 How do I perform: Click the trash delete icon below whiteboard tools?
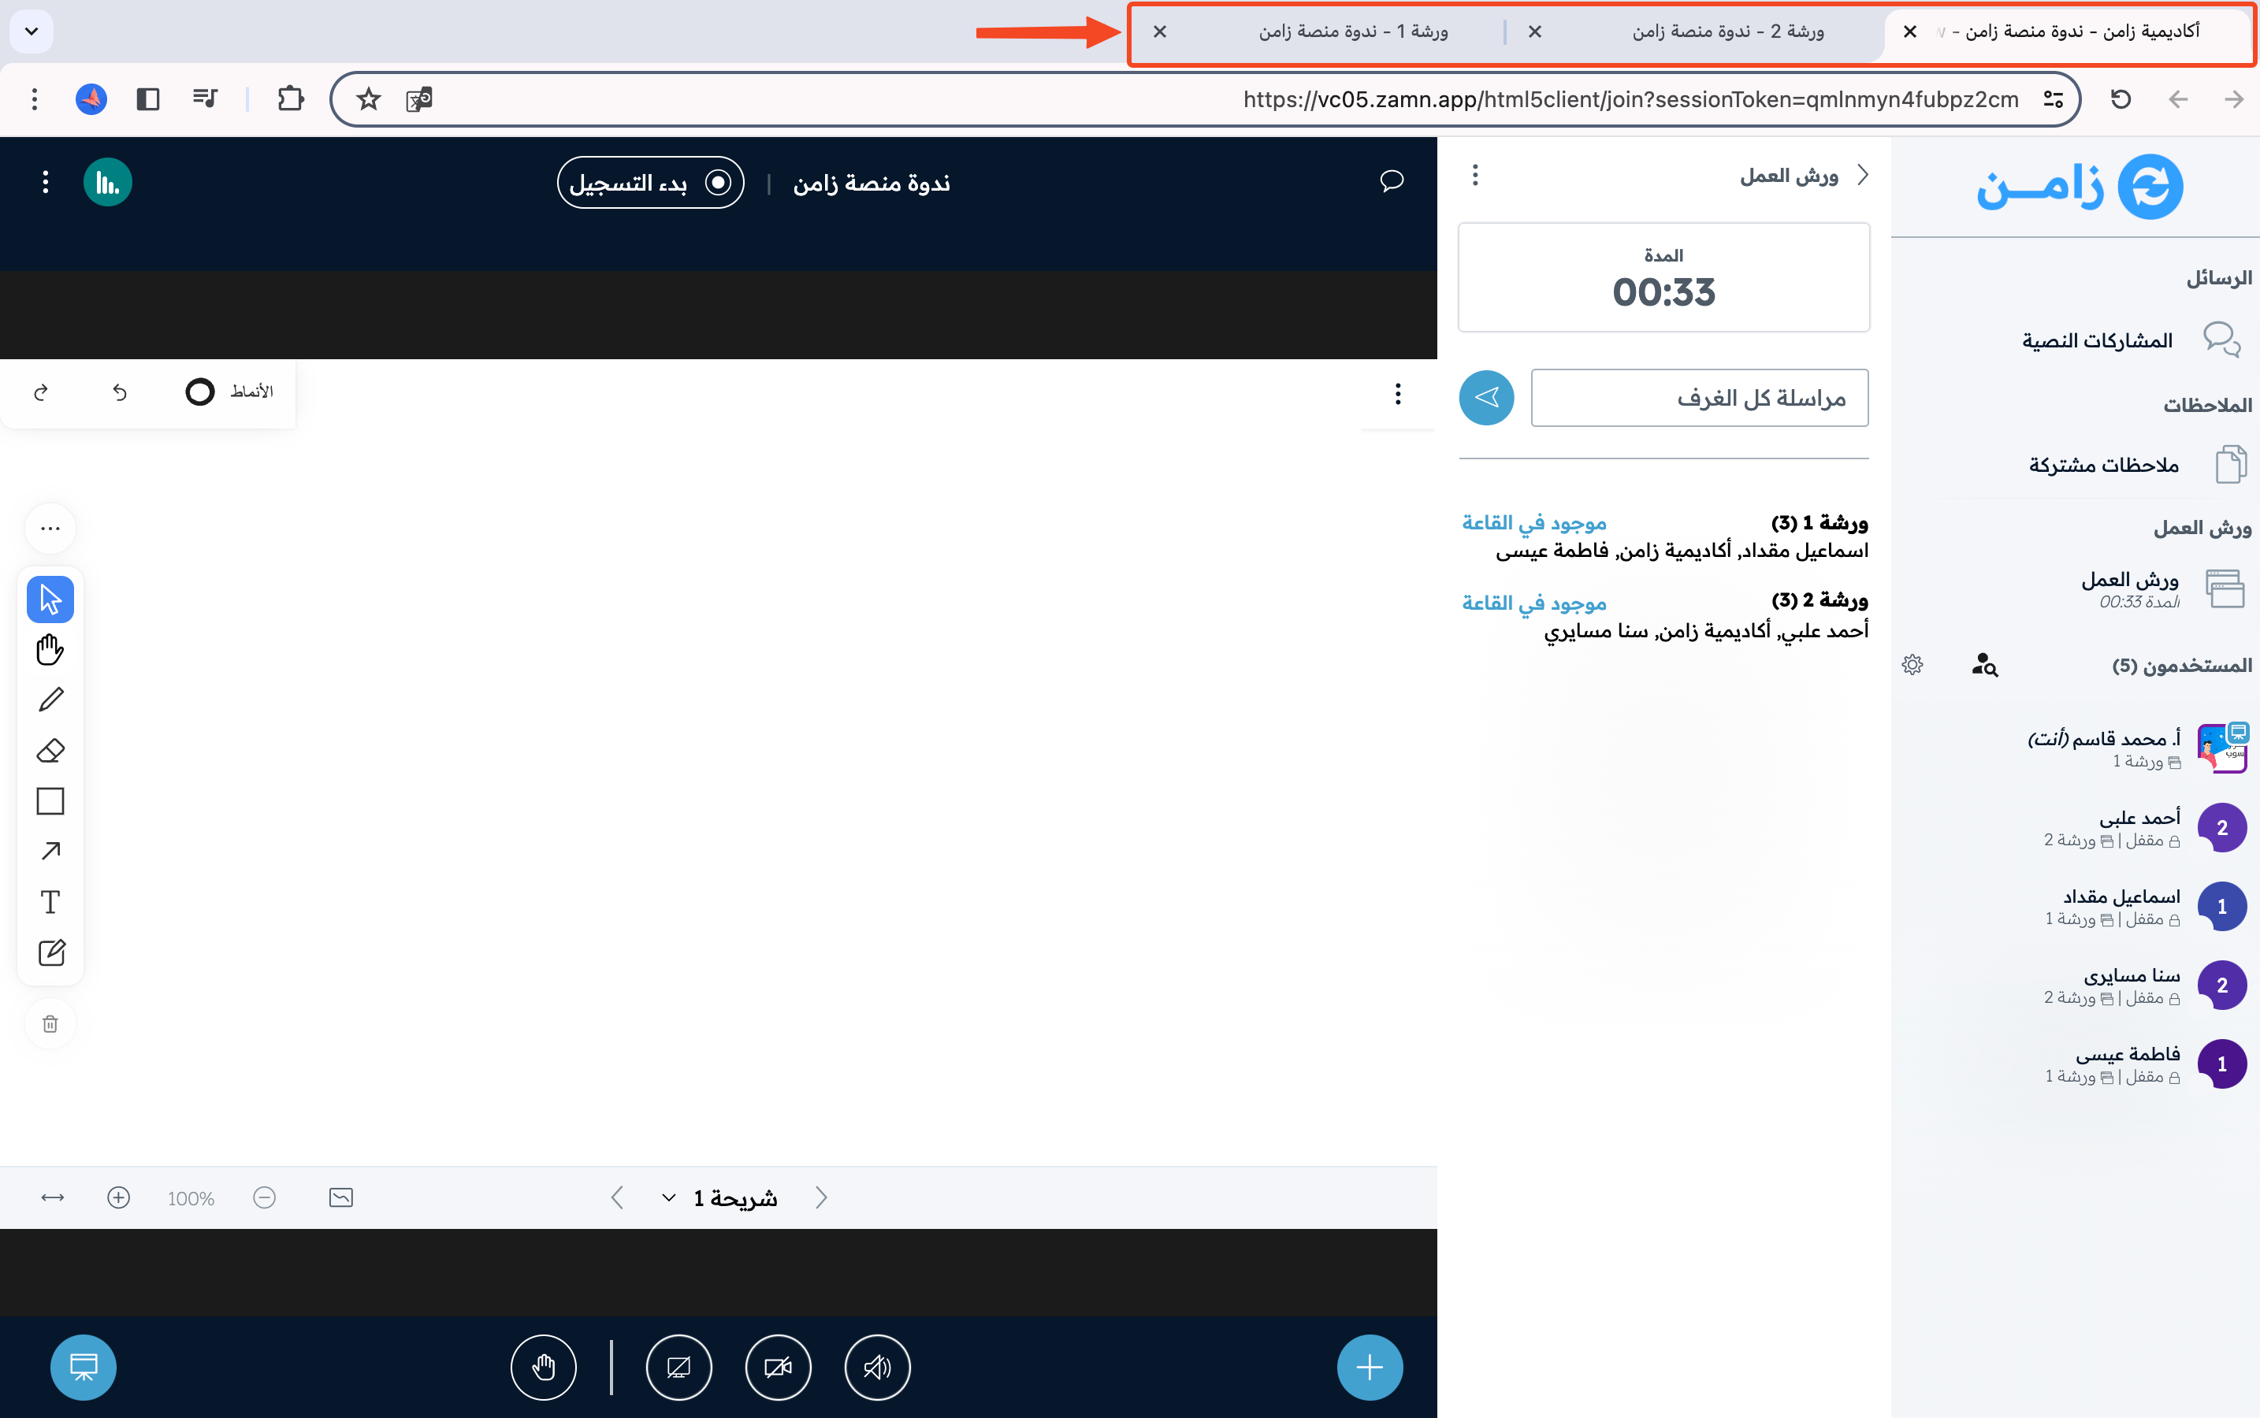pos(50,1024)
